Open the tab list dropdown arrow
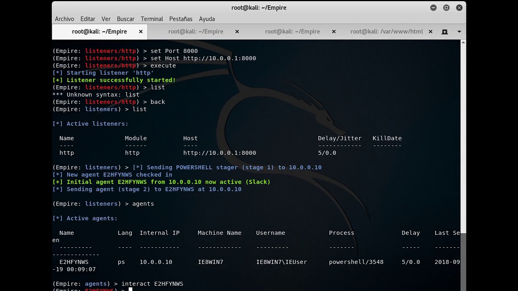 pos(459,32)
